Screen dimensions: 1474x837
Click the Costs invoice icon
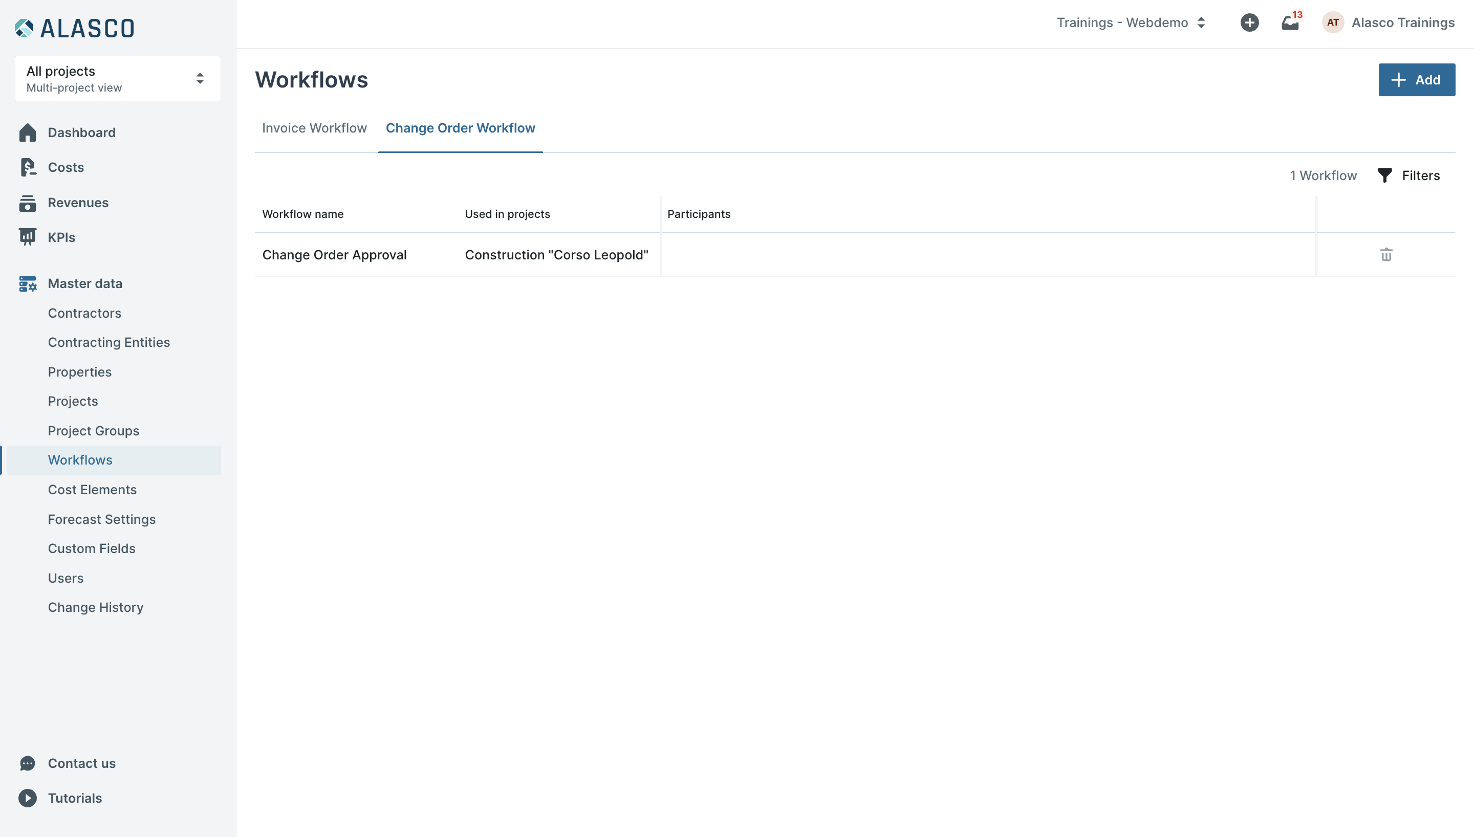[27, 167]
